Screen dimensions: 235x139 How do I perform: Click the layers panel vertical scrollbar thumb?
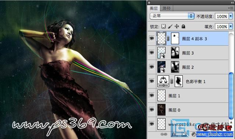(231, 95)
